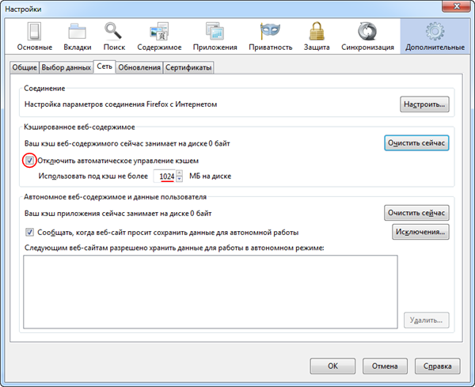Clear application cache with Очистить сейчас
Image resolution: width=475 pixels, height=387 pixels.
point(416,213)
